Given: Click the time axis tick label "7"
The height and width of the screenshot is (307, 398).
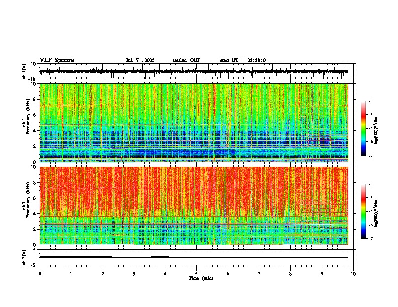Looking at the screenshot, I should click(x=259, y=274).
